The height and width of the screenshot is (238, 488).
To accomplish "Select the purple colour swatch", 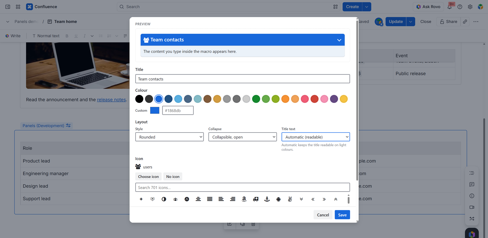I will [x=334, y=99].
